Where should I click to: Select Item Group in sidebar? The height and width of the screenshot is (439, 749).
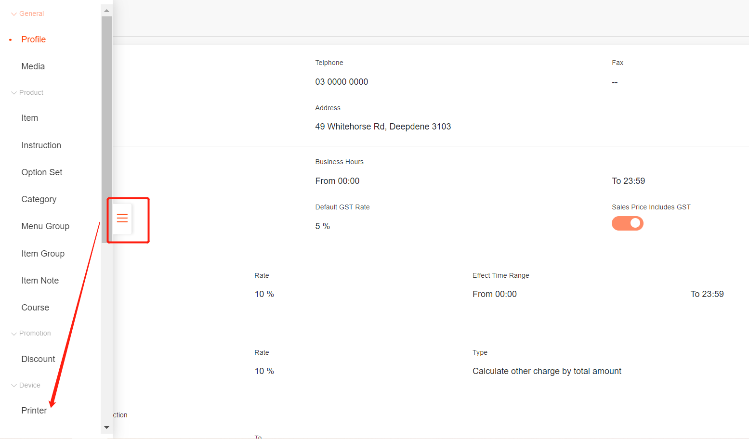click(43, 254)
